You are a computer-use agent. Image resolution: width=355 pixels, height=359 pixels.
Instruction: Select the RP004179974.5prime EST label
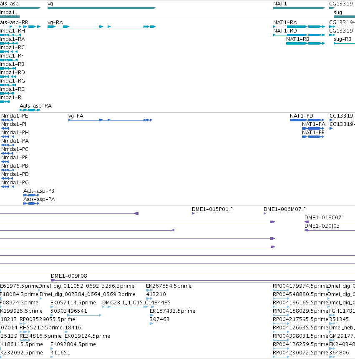pos(300,286)
